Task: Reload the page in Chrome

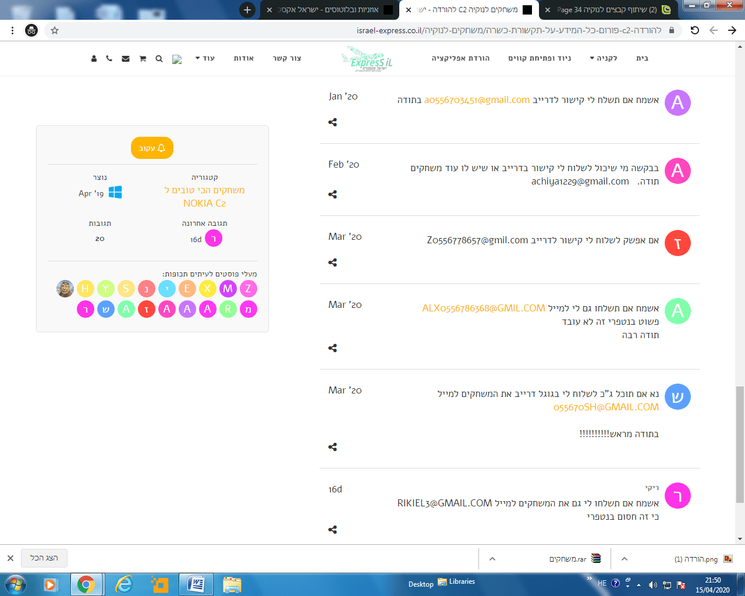Action: [x=695, y=30]
